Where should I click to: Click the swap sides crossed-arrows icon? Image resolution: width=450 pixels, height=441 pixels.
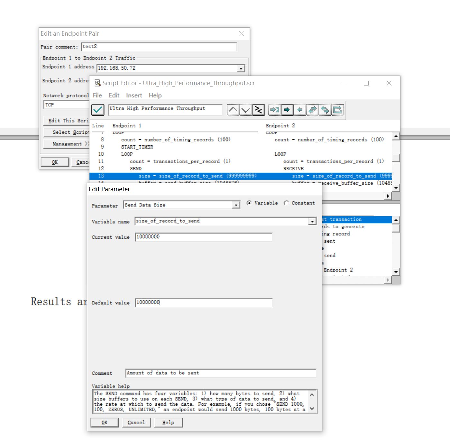258,110
